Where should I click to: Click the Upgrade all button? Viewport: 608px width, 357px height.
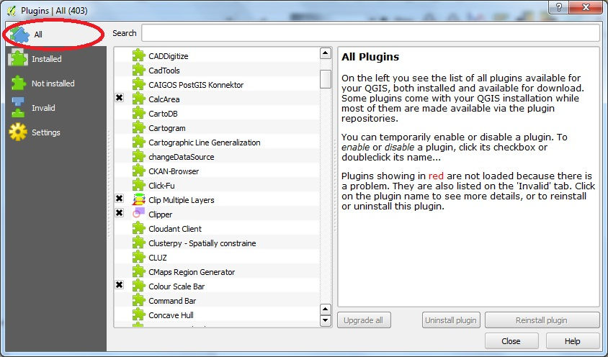click(x=364, y=320)
